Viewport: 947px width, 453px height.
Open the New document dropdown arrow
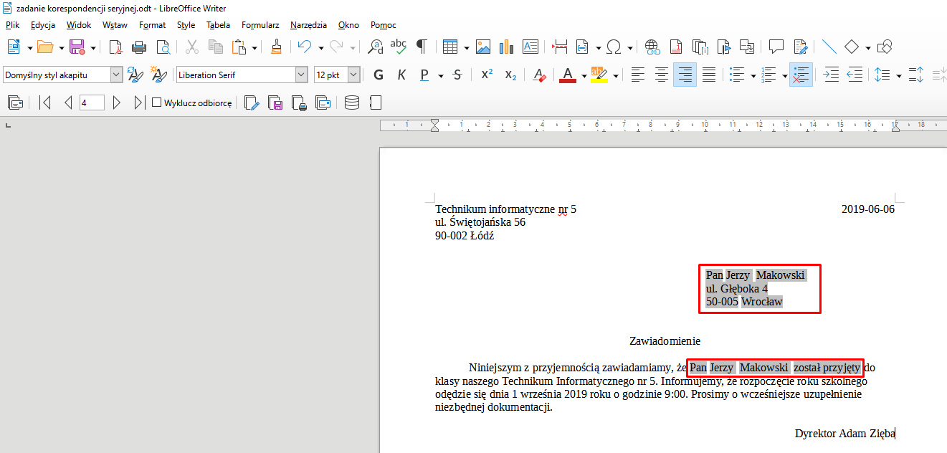[x=29, y=48]
